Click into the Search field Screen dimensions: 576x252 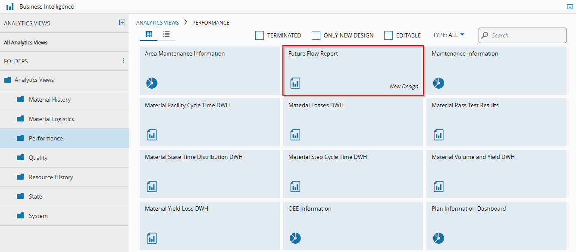527,35
